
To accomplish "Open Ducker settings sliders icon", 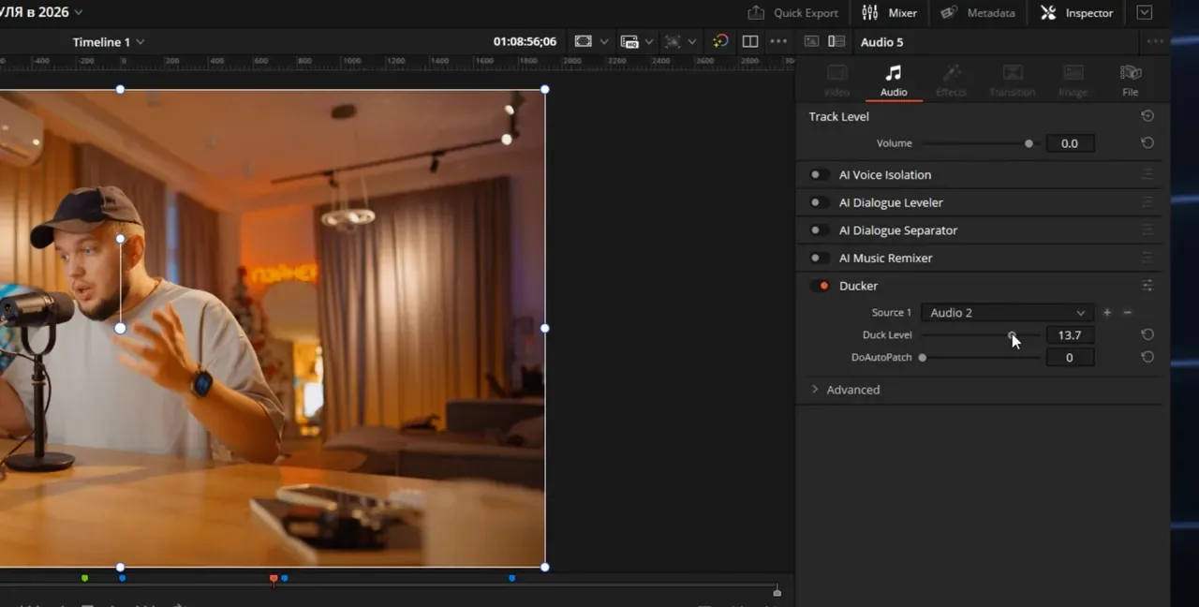I will click(1147, 286).
